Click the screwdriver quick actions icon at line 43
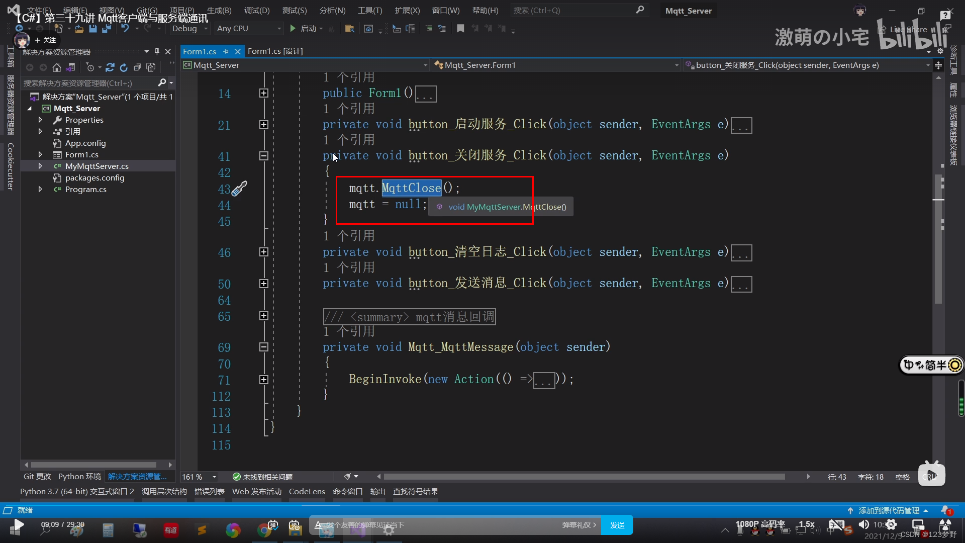Screen dimensions: 965x543 pyautogui.click(x=239, y=189)
